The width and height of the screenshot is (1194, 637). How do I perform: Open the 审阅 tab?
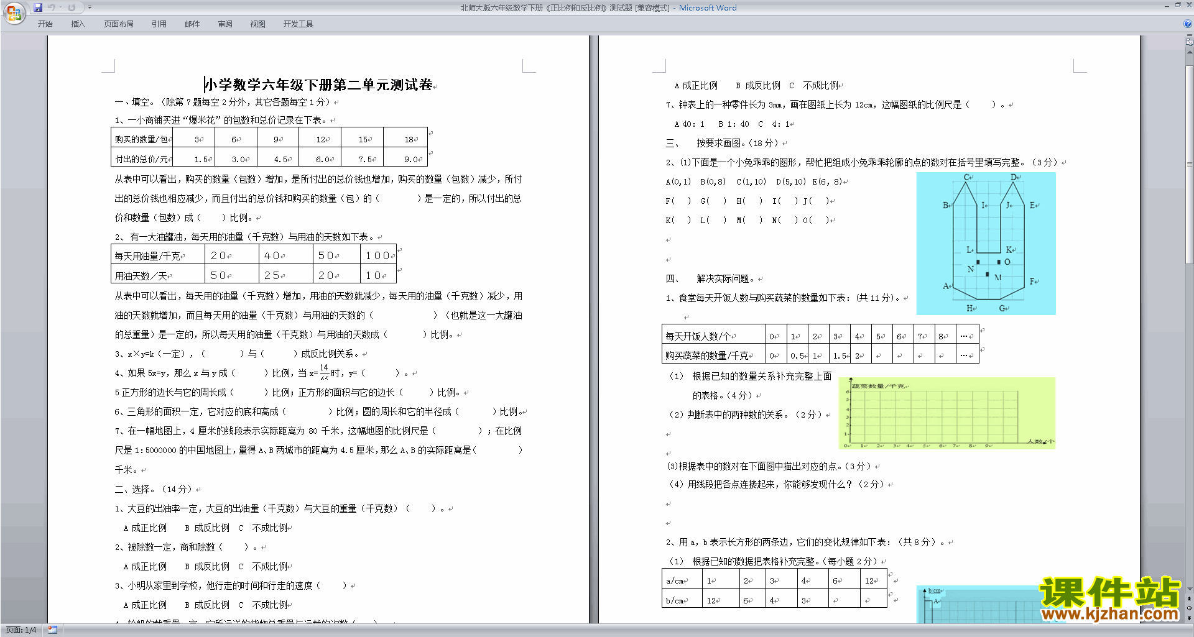pyautogui.click(x=225, y=24)
